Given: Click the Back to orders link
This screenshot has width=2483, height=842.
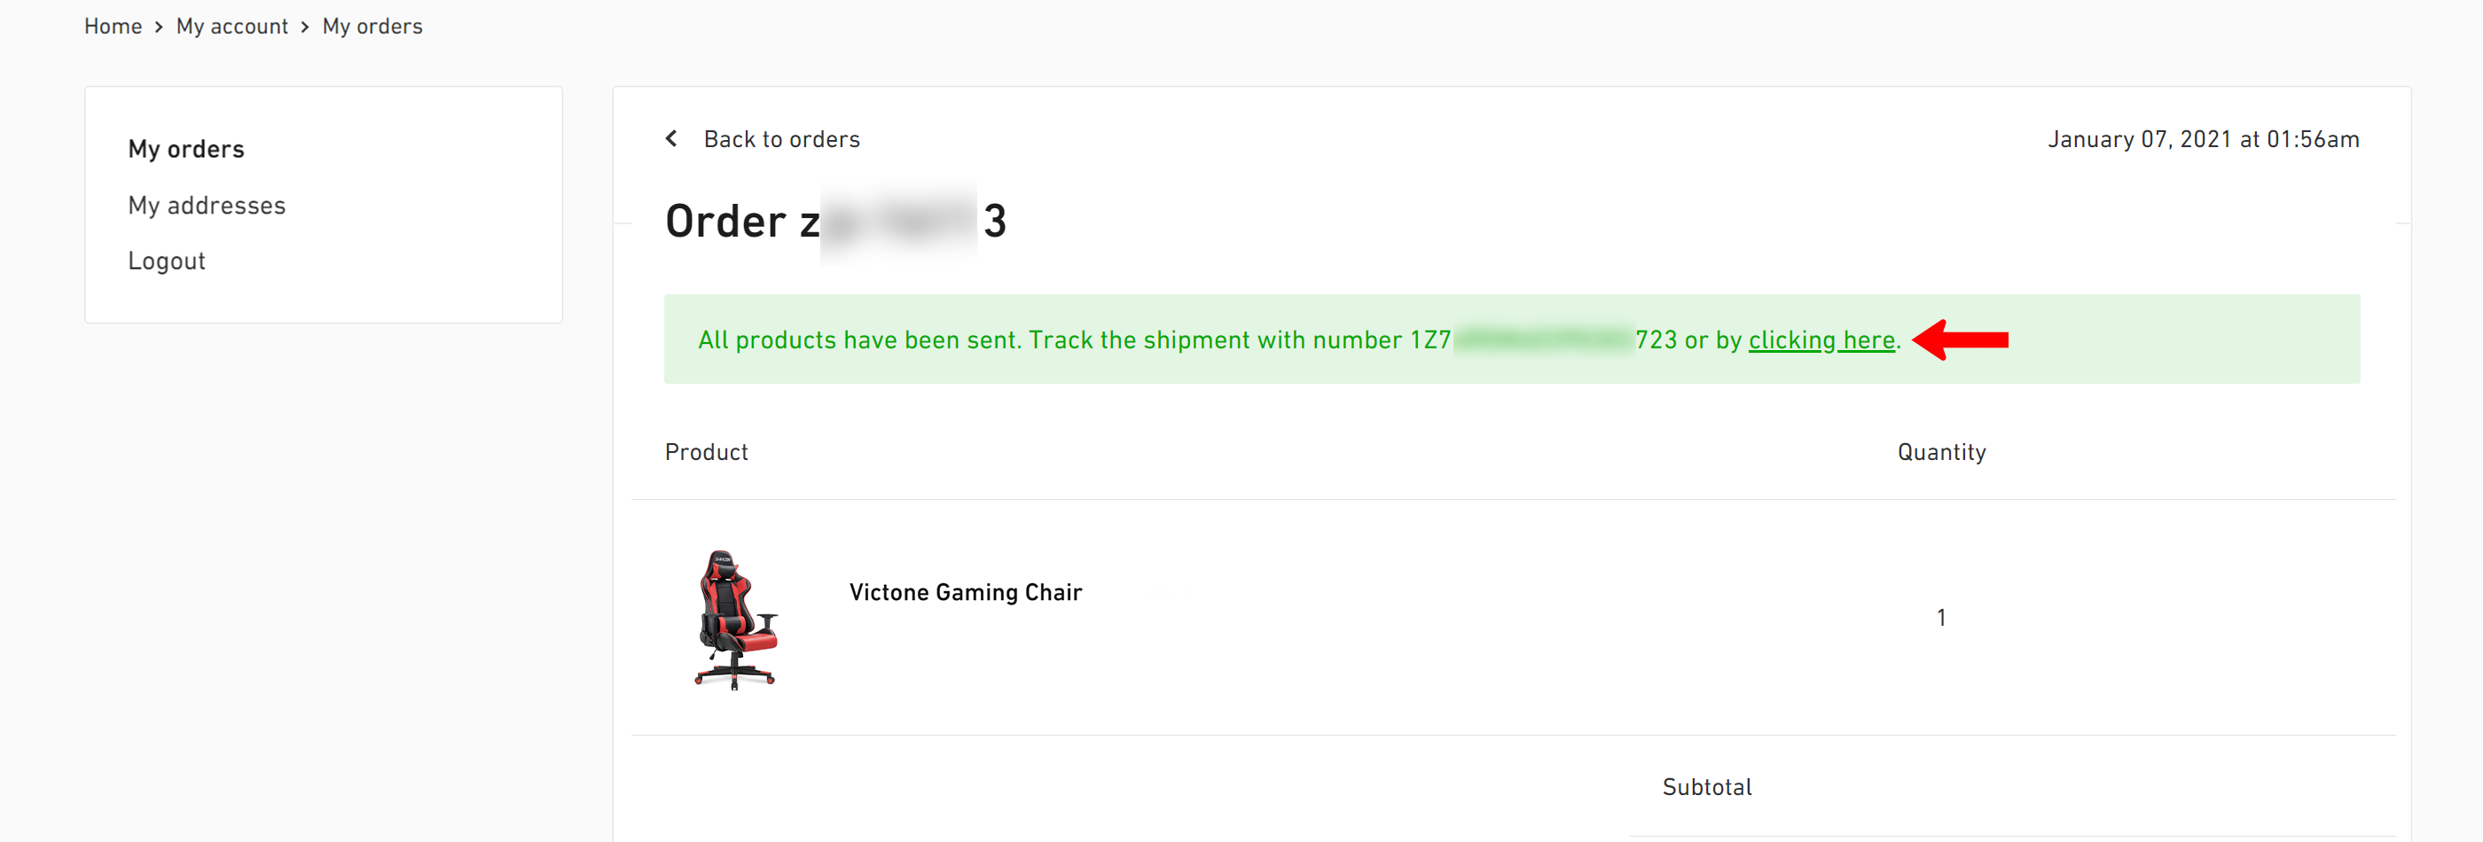Looking at the screenshot, I should (780, 140).
